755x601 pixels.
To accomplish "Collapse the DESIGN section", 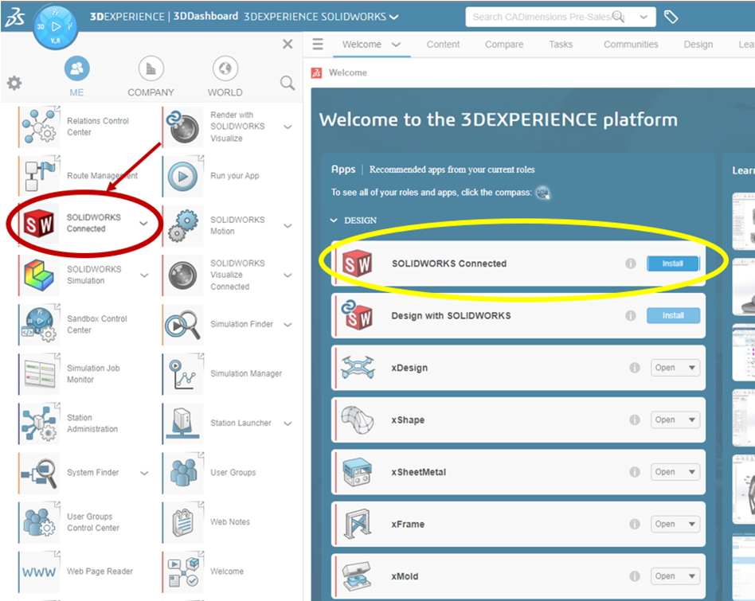I will tap(334, 220).
